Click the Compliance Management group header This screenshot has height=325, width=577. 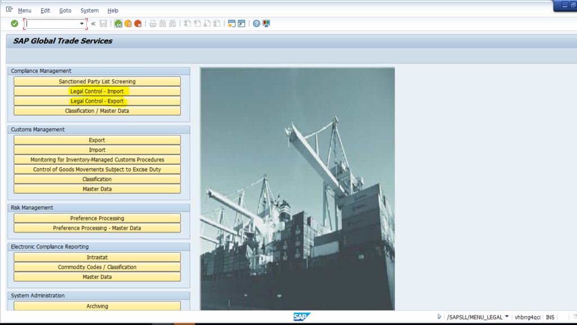tap(99, 71)
